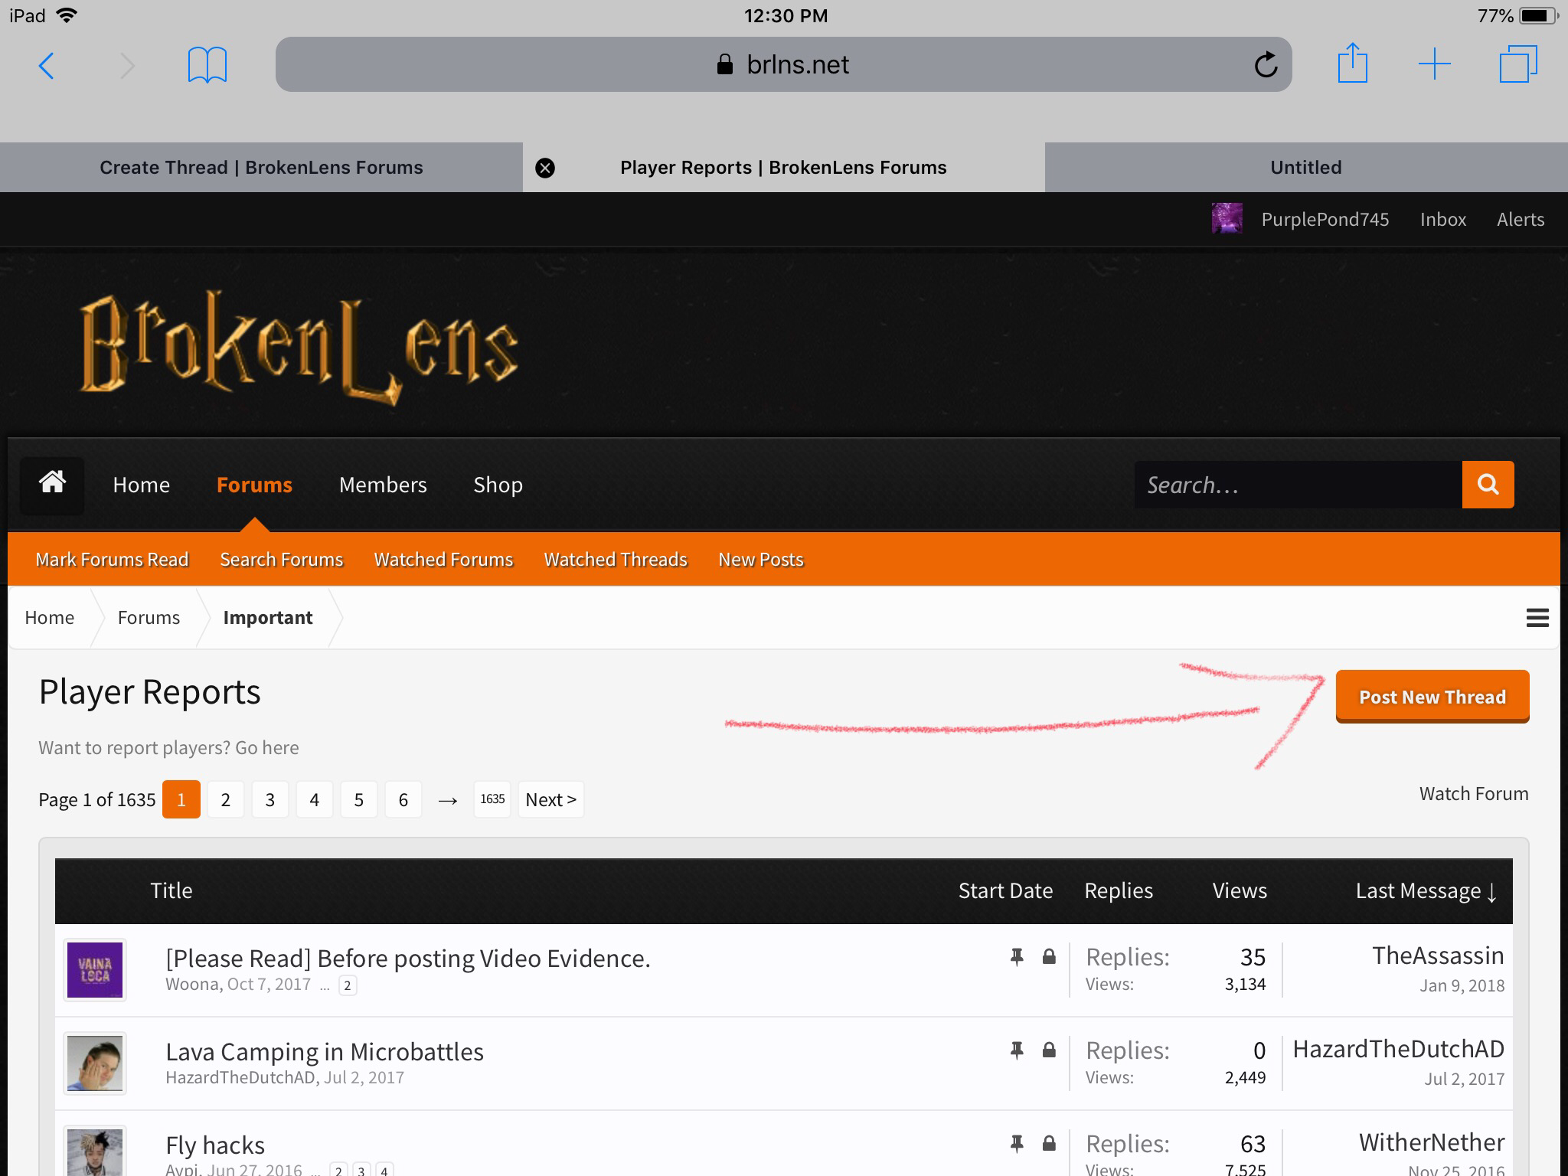Screen dimensions: 1568x1176
Task: Go to page 3 of threads
Action: click(269, 799)
